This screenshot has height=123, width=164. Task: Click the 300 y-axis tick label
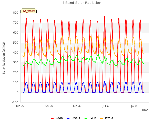(x=16, y=63)
